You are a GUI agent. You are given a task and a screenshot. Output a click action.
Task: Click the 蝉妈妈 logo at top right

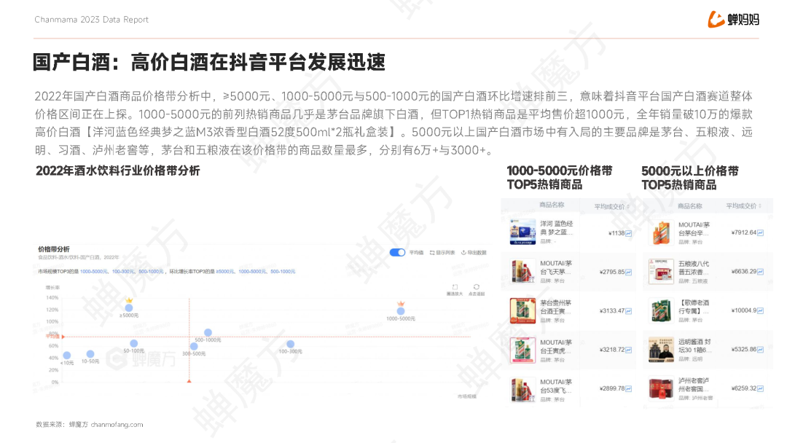pyautogui.click(x=733, y=20)
